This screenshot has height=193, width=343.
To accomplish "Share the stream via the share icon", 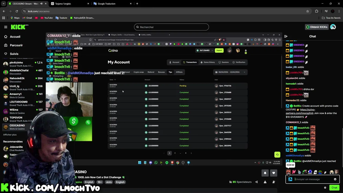I will point(256,182).
